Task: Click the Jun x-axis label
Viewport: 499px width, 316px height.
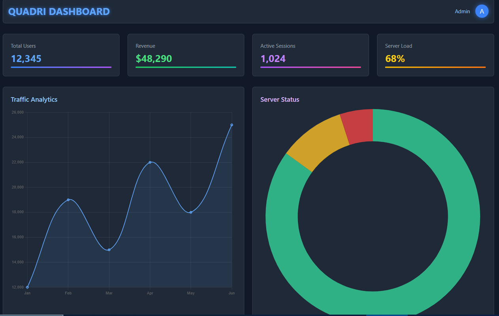Action: [x=232, y=293]
